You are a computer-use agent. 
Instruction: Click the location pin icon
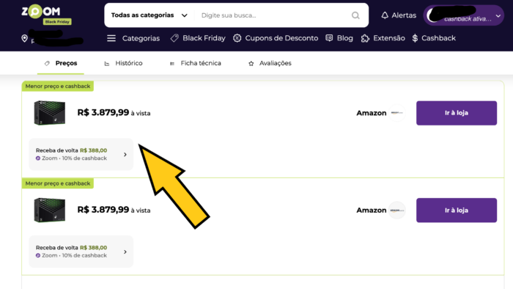click(x=24, y=39)
